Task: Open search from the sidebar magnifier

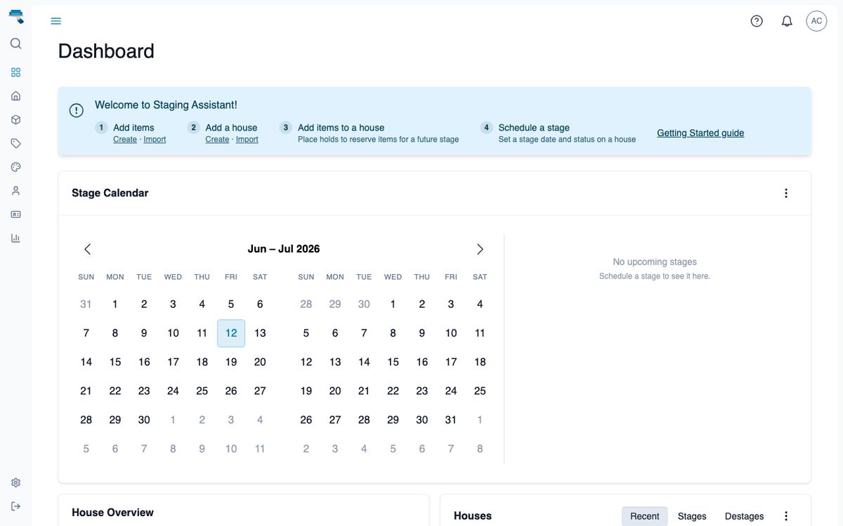Action: [x=15, y=43]
